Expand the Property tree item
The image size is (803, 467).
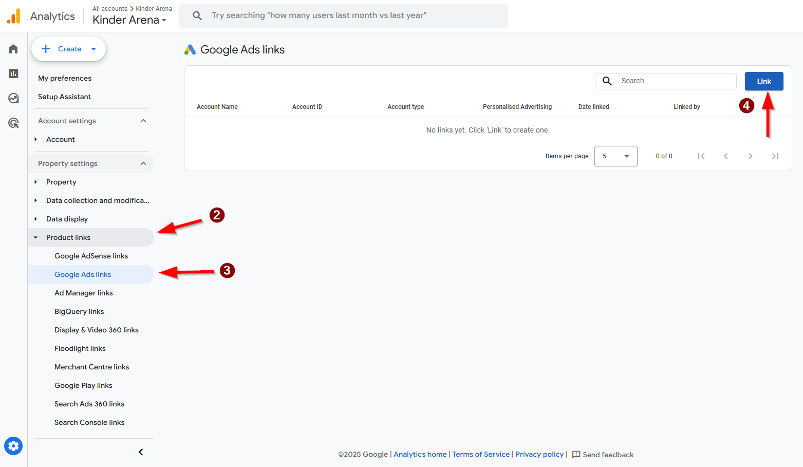(35, 182)
